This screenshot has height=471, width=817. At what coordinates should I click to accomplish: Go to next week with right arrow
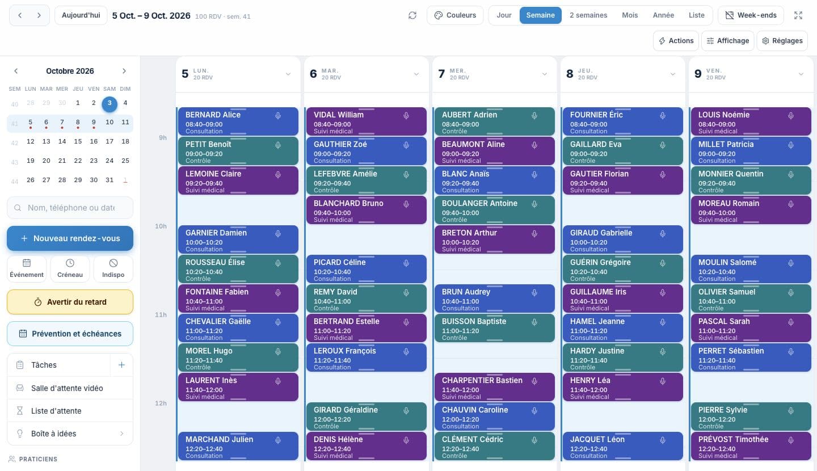pyautogui.click(x=39, y=15)
